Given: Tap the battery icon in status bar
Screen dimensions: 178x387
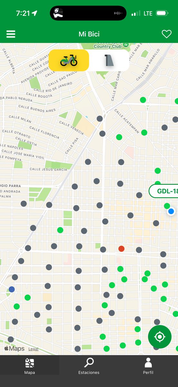Looking at the screenshot, I should 162,13.
